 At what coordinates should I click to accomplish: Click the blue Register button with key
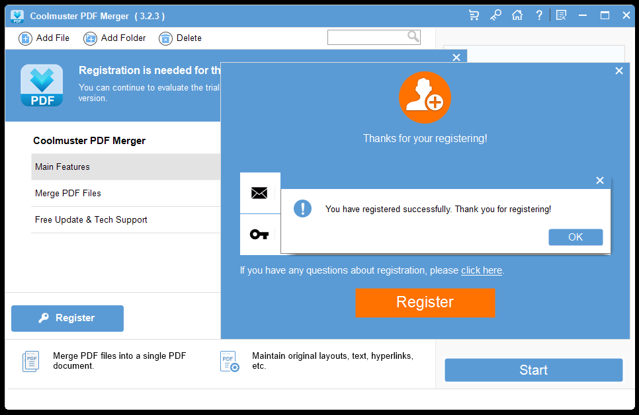pyautogui.click(x=67, y=319)
